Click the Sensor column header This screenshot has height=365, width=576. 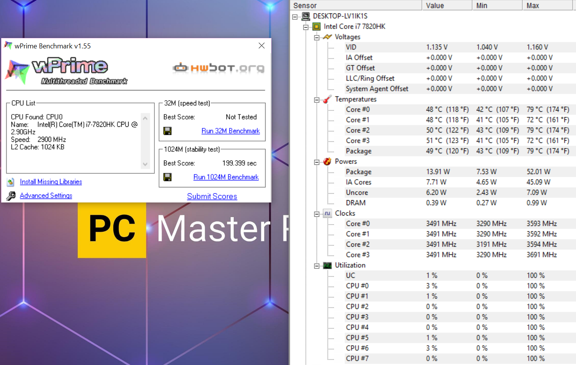pyautogui.click(x=356, y=5)
